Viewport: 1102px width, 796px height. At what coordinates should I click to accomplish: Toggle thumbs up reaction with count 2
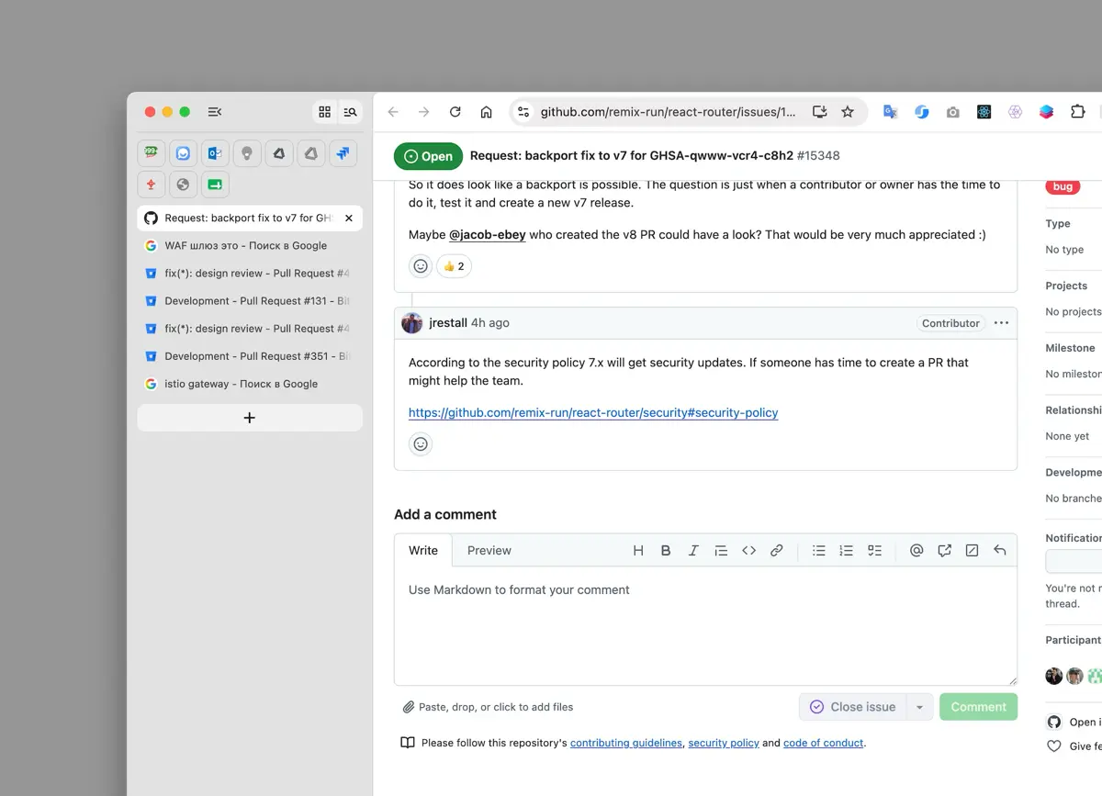tap(454, 266)
